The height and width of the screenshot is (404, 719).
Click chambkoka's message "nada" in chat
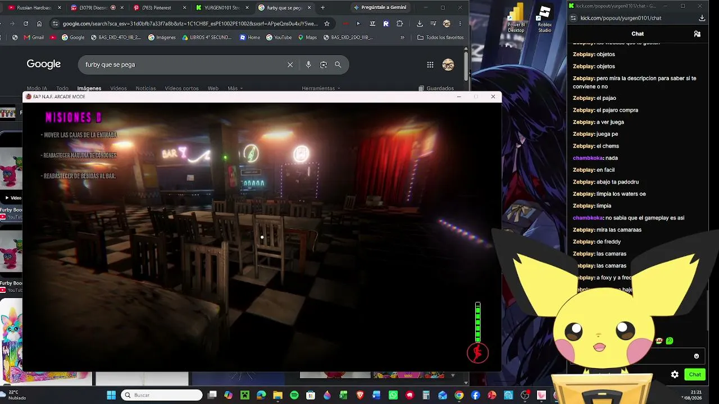(x=611, y=158)
